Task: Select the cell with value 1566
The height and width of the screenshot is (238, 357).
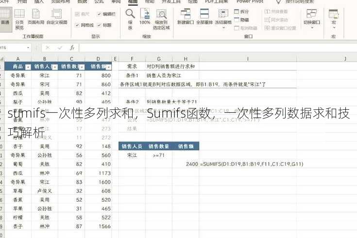Action: coord(98,226)
